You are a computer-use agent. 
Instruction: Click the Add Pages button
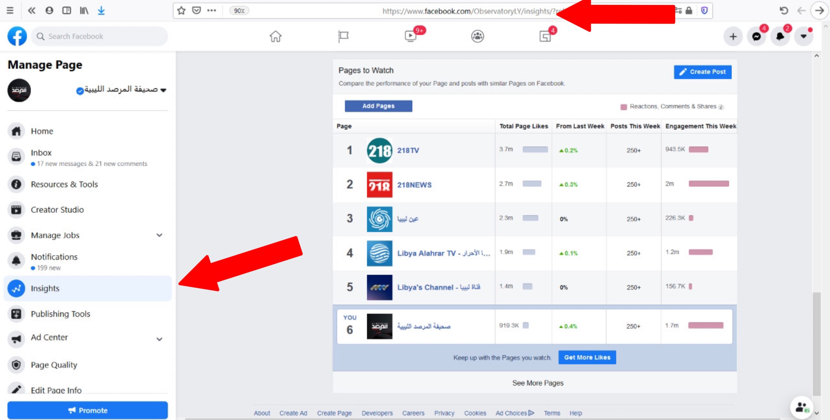coord(378,106)
